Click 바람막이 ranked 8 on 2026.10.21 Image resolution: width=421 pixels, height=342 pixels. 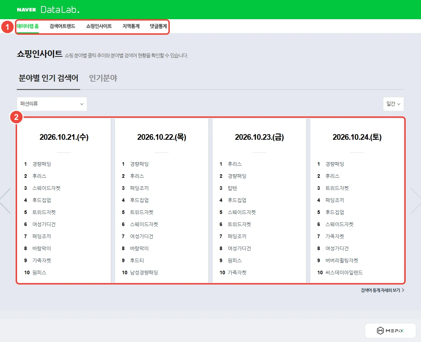point(42,248)
